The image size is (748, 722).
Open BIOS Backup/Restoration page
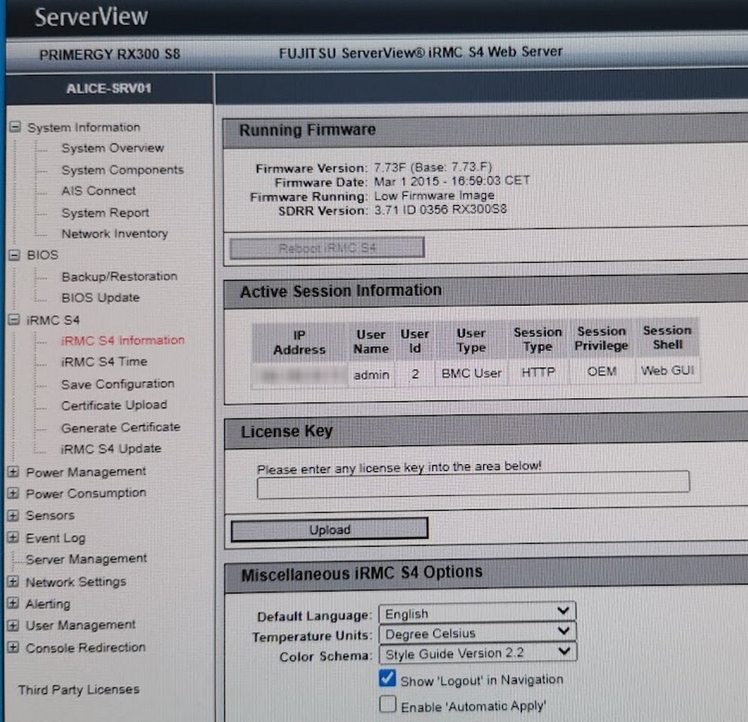click(119, 276)
